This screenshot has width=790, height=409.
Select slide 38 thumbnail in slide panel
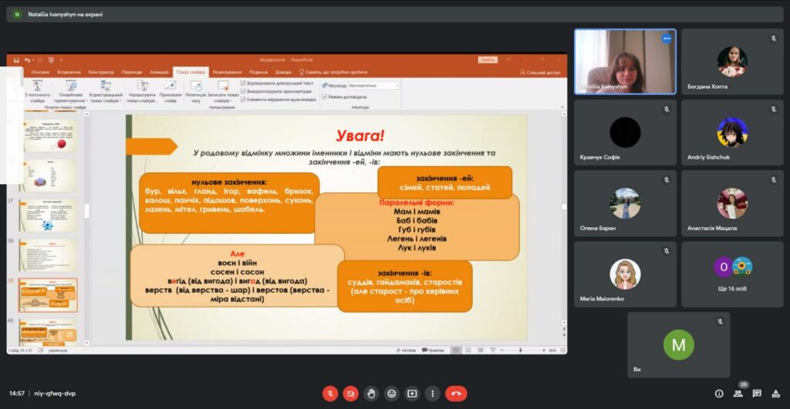click(49, 256)
